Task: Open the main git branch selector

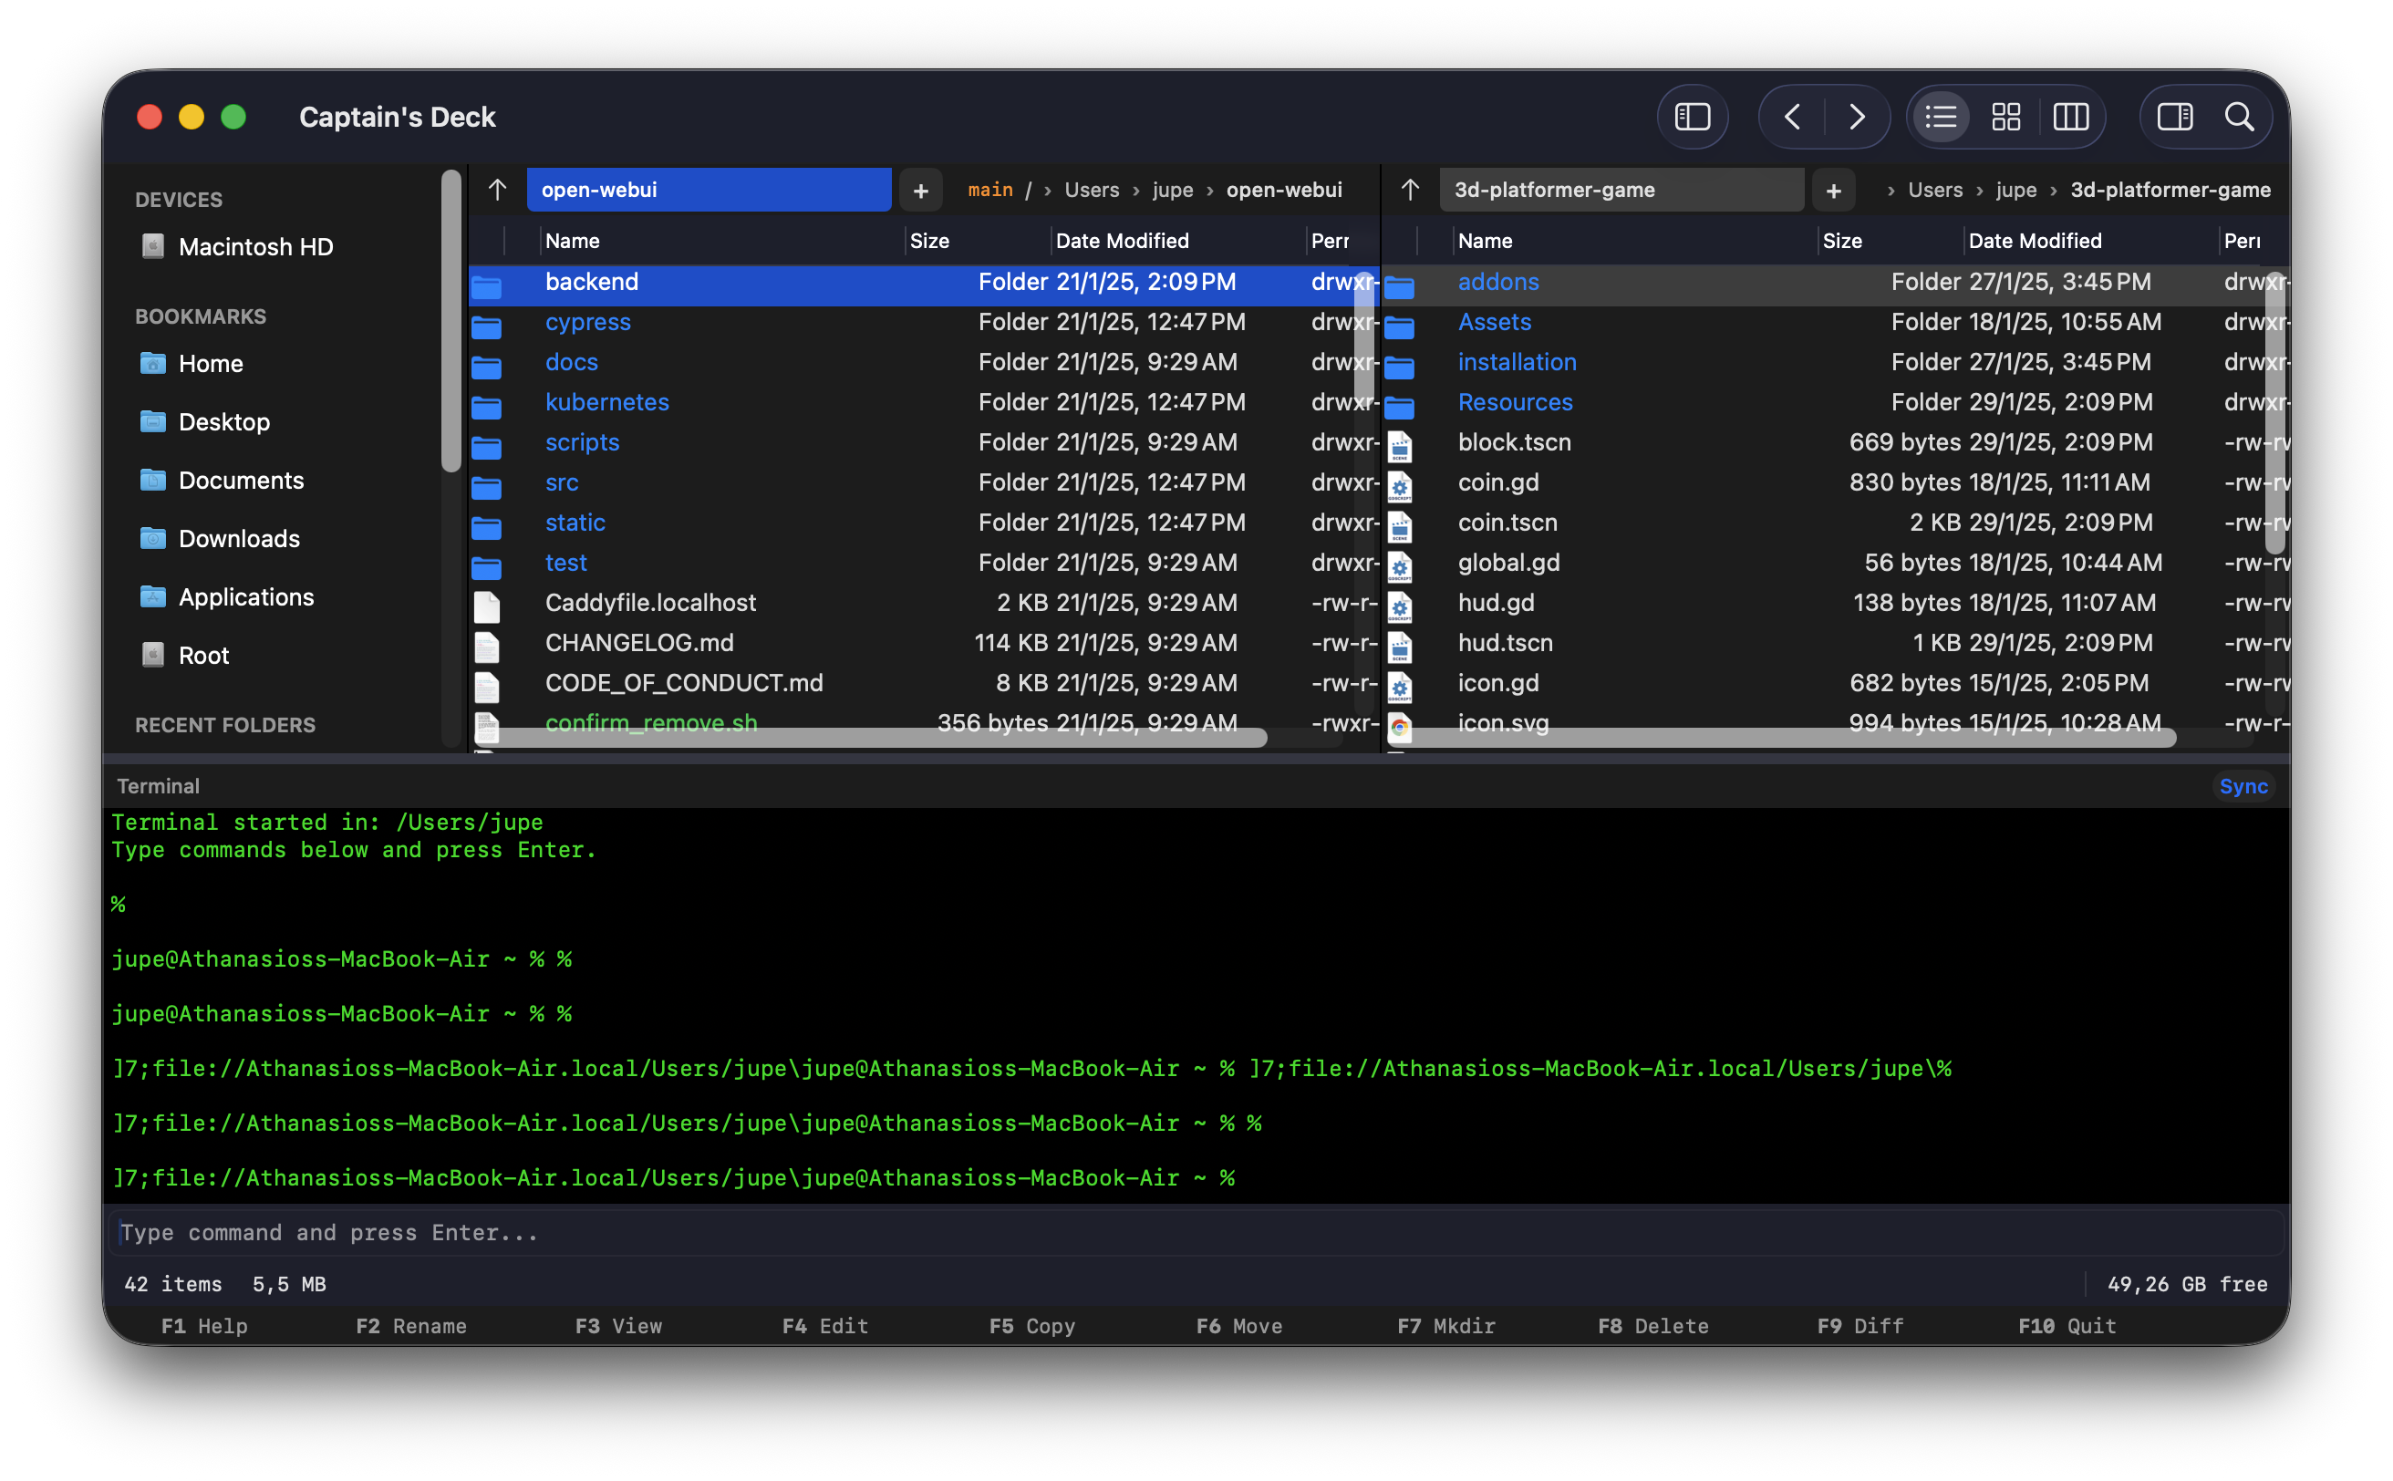Action: point(989,189)
